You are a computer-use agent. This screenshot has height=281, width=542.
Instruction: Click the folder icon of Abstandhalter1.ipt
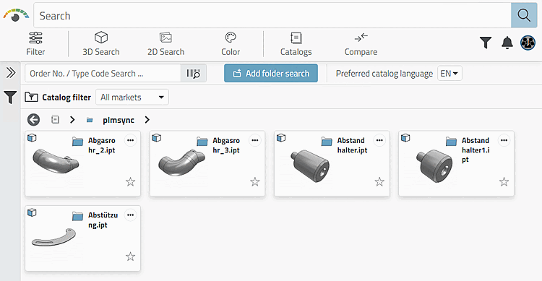coord(451,142)
